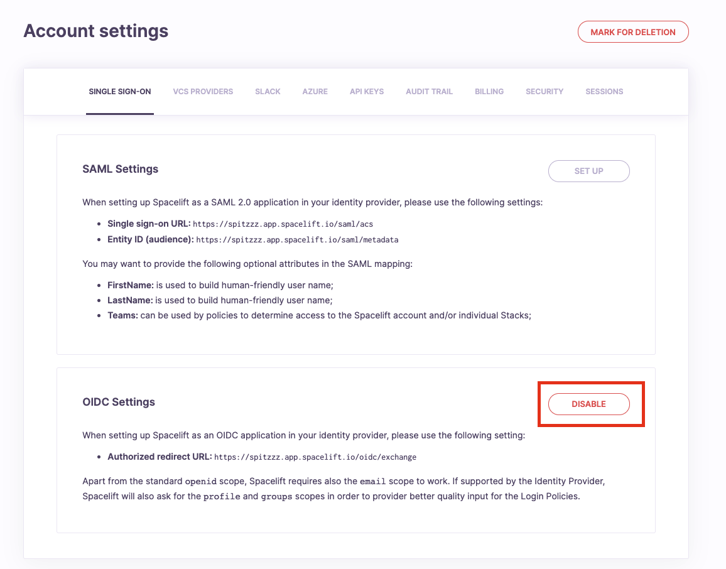Show the Sessions tab
This screenshot has height=569, width=726.
(x=604, y=92)
